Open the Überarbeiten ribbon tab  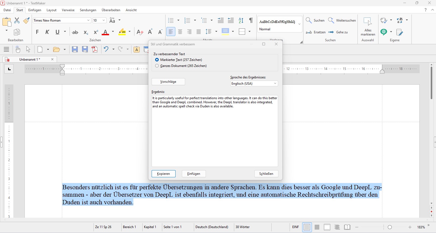click(x=111, y=10)
